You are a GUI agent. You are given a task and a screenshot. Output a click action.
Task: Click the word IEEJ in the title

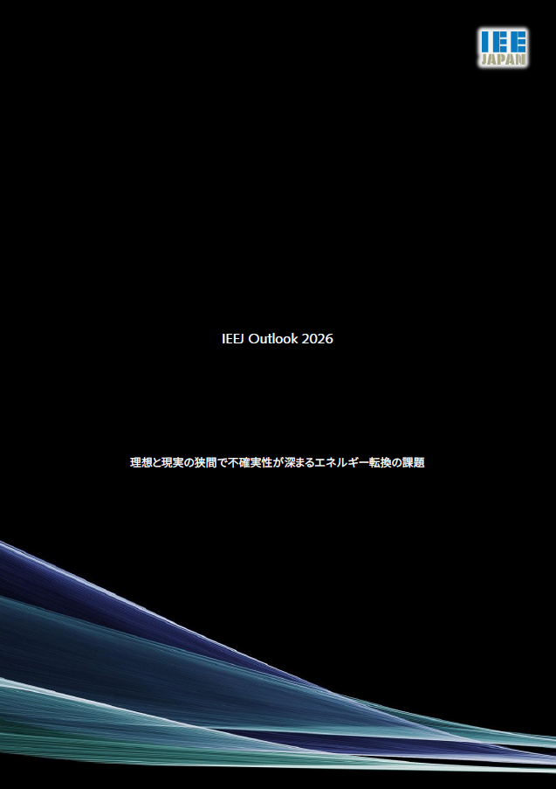tap(233, 339)
